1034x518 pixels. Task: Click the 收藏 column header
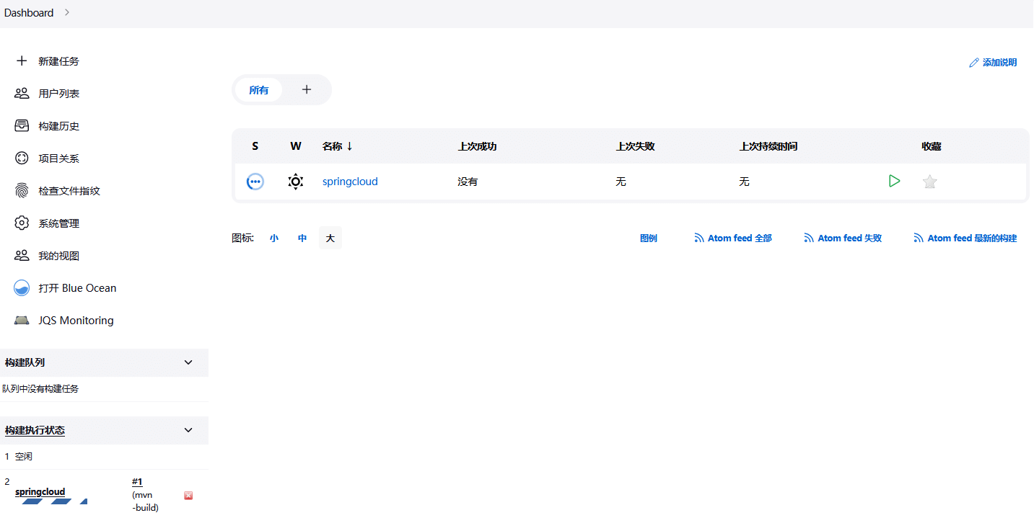click(932, 146)
